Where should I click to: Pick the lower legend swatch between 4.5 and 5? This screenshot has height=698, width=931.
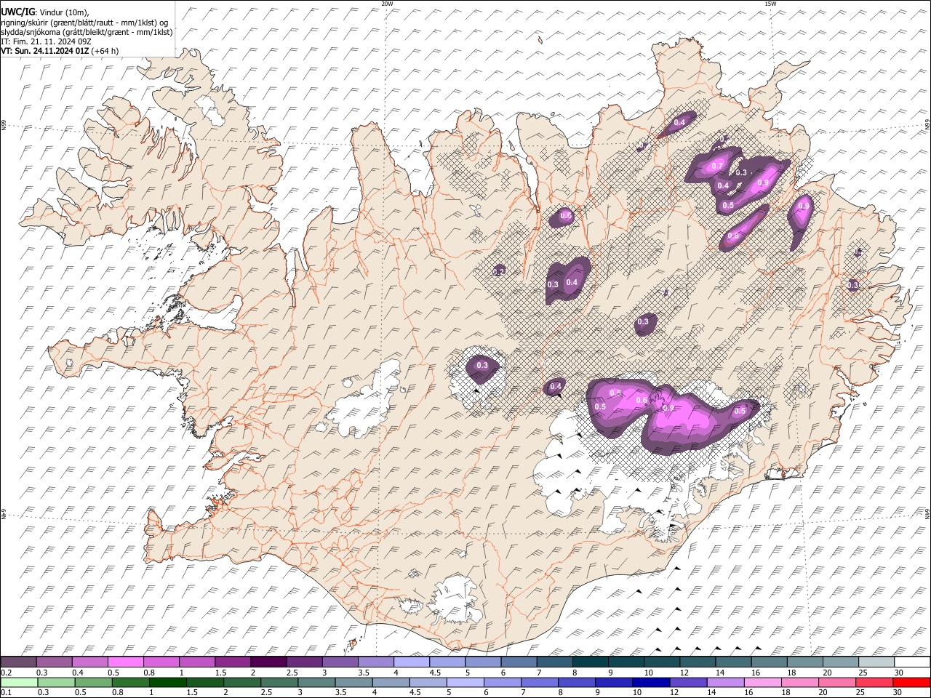(428, 682)
